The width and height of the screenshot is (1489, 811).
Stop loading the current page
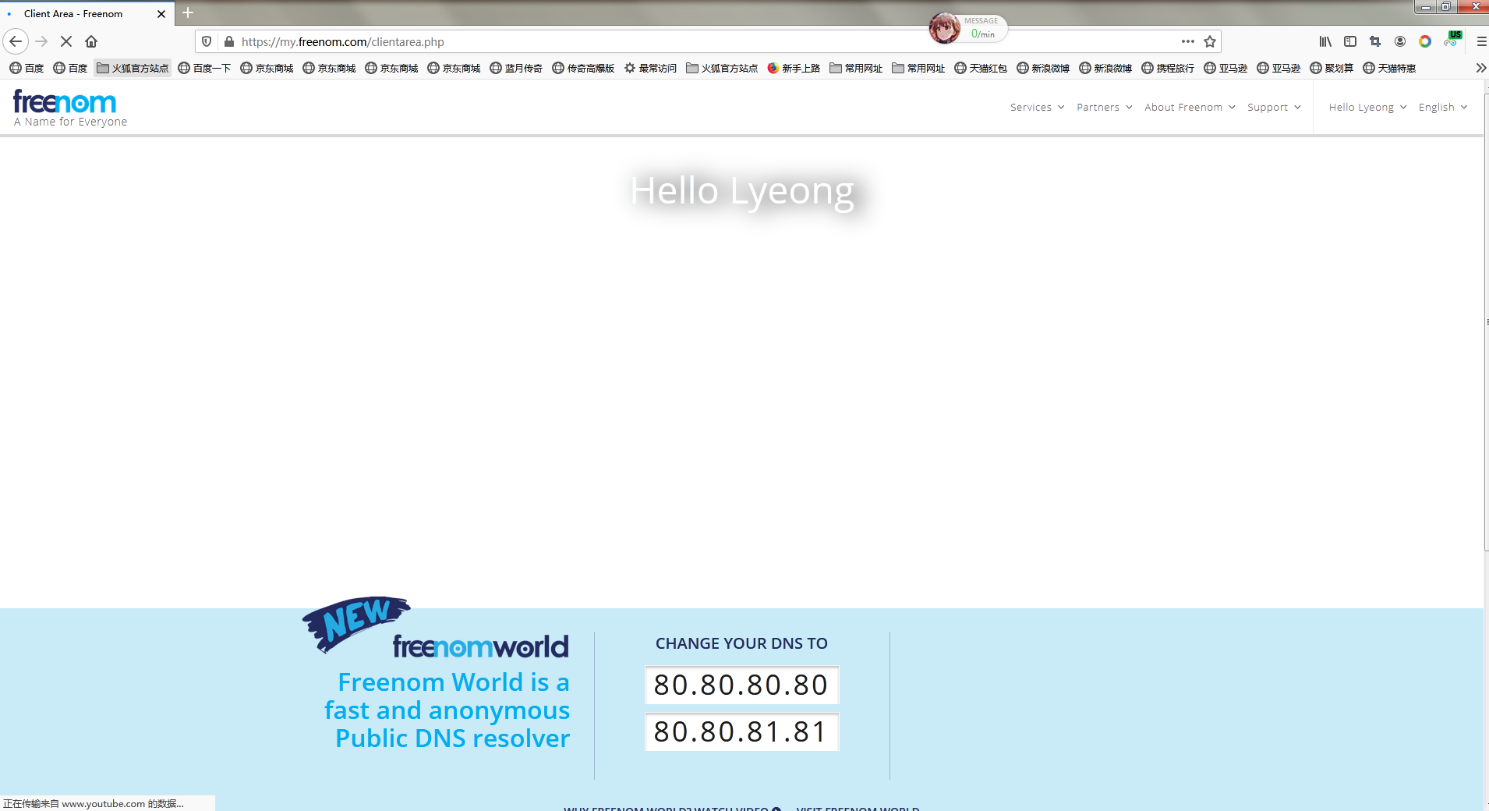tap(66, 41)
